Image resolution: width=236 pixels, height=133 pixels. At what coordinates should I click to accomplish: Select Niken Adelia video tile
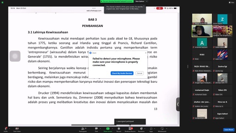click(x=222, y=43)
